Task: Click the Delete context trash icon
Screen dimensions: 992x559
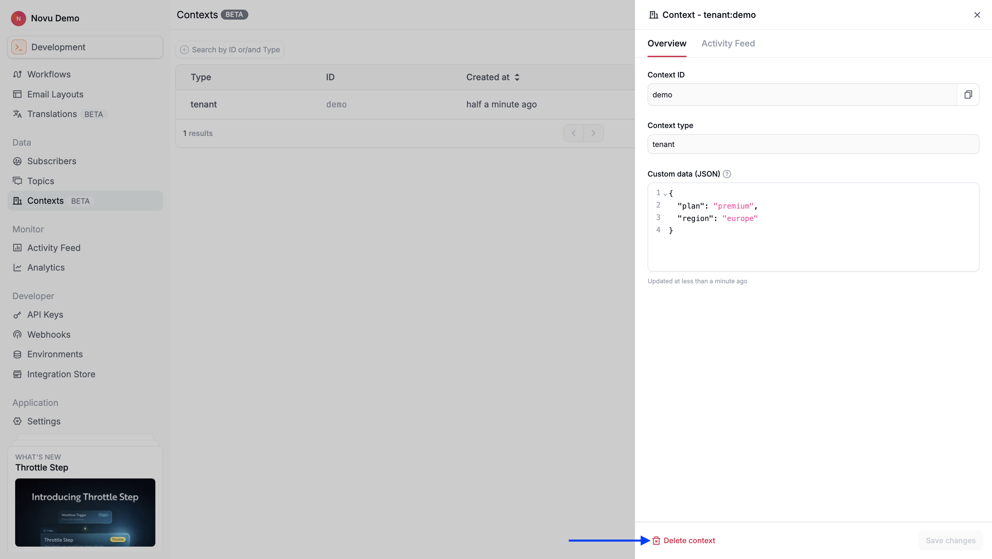Action: 656,540
